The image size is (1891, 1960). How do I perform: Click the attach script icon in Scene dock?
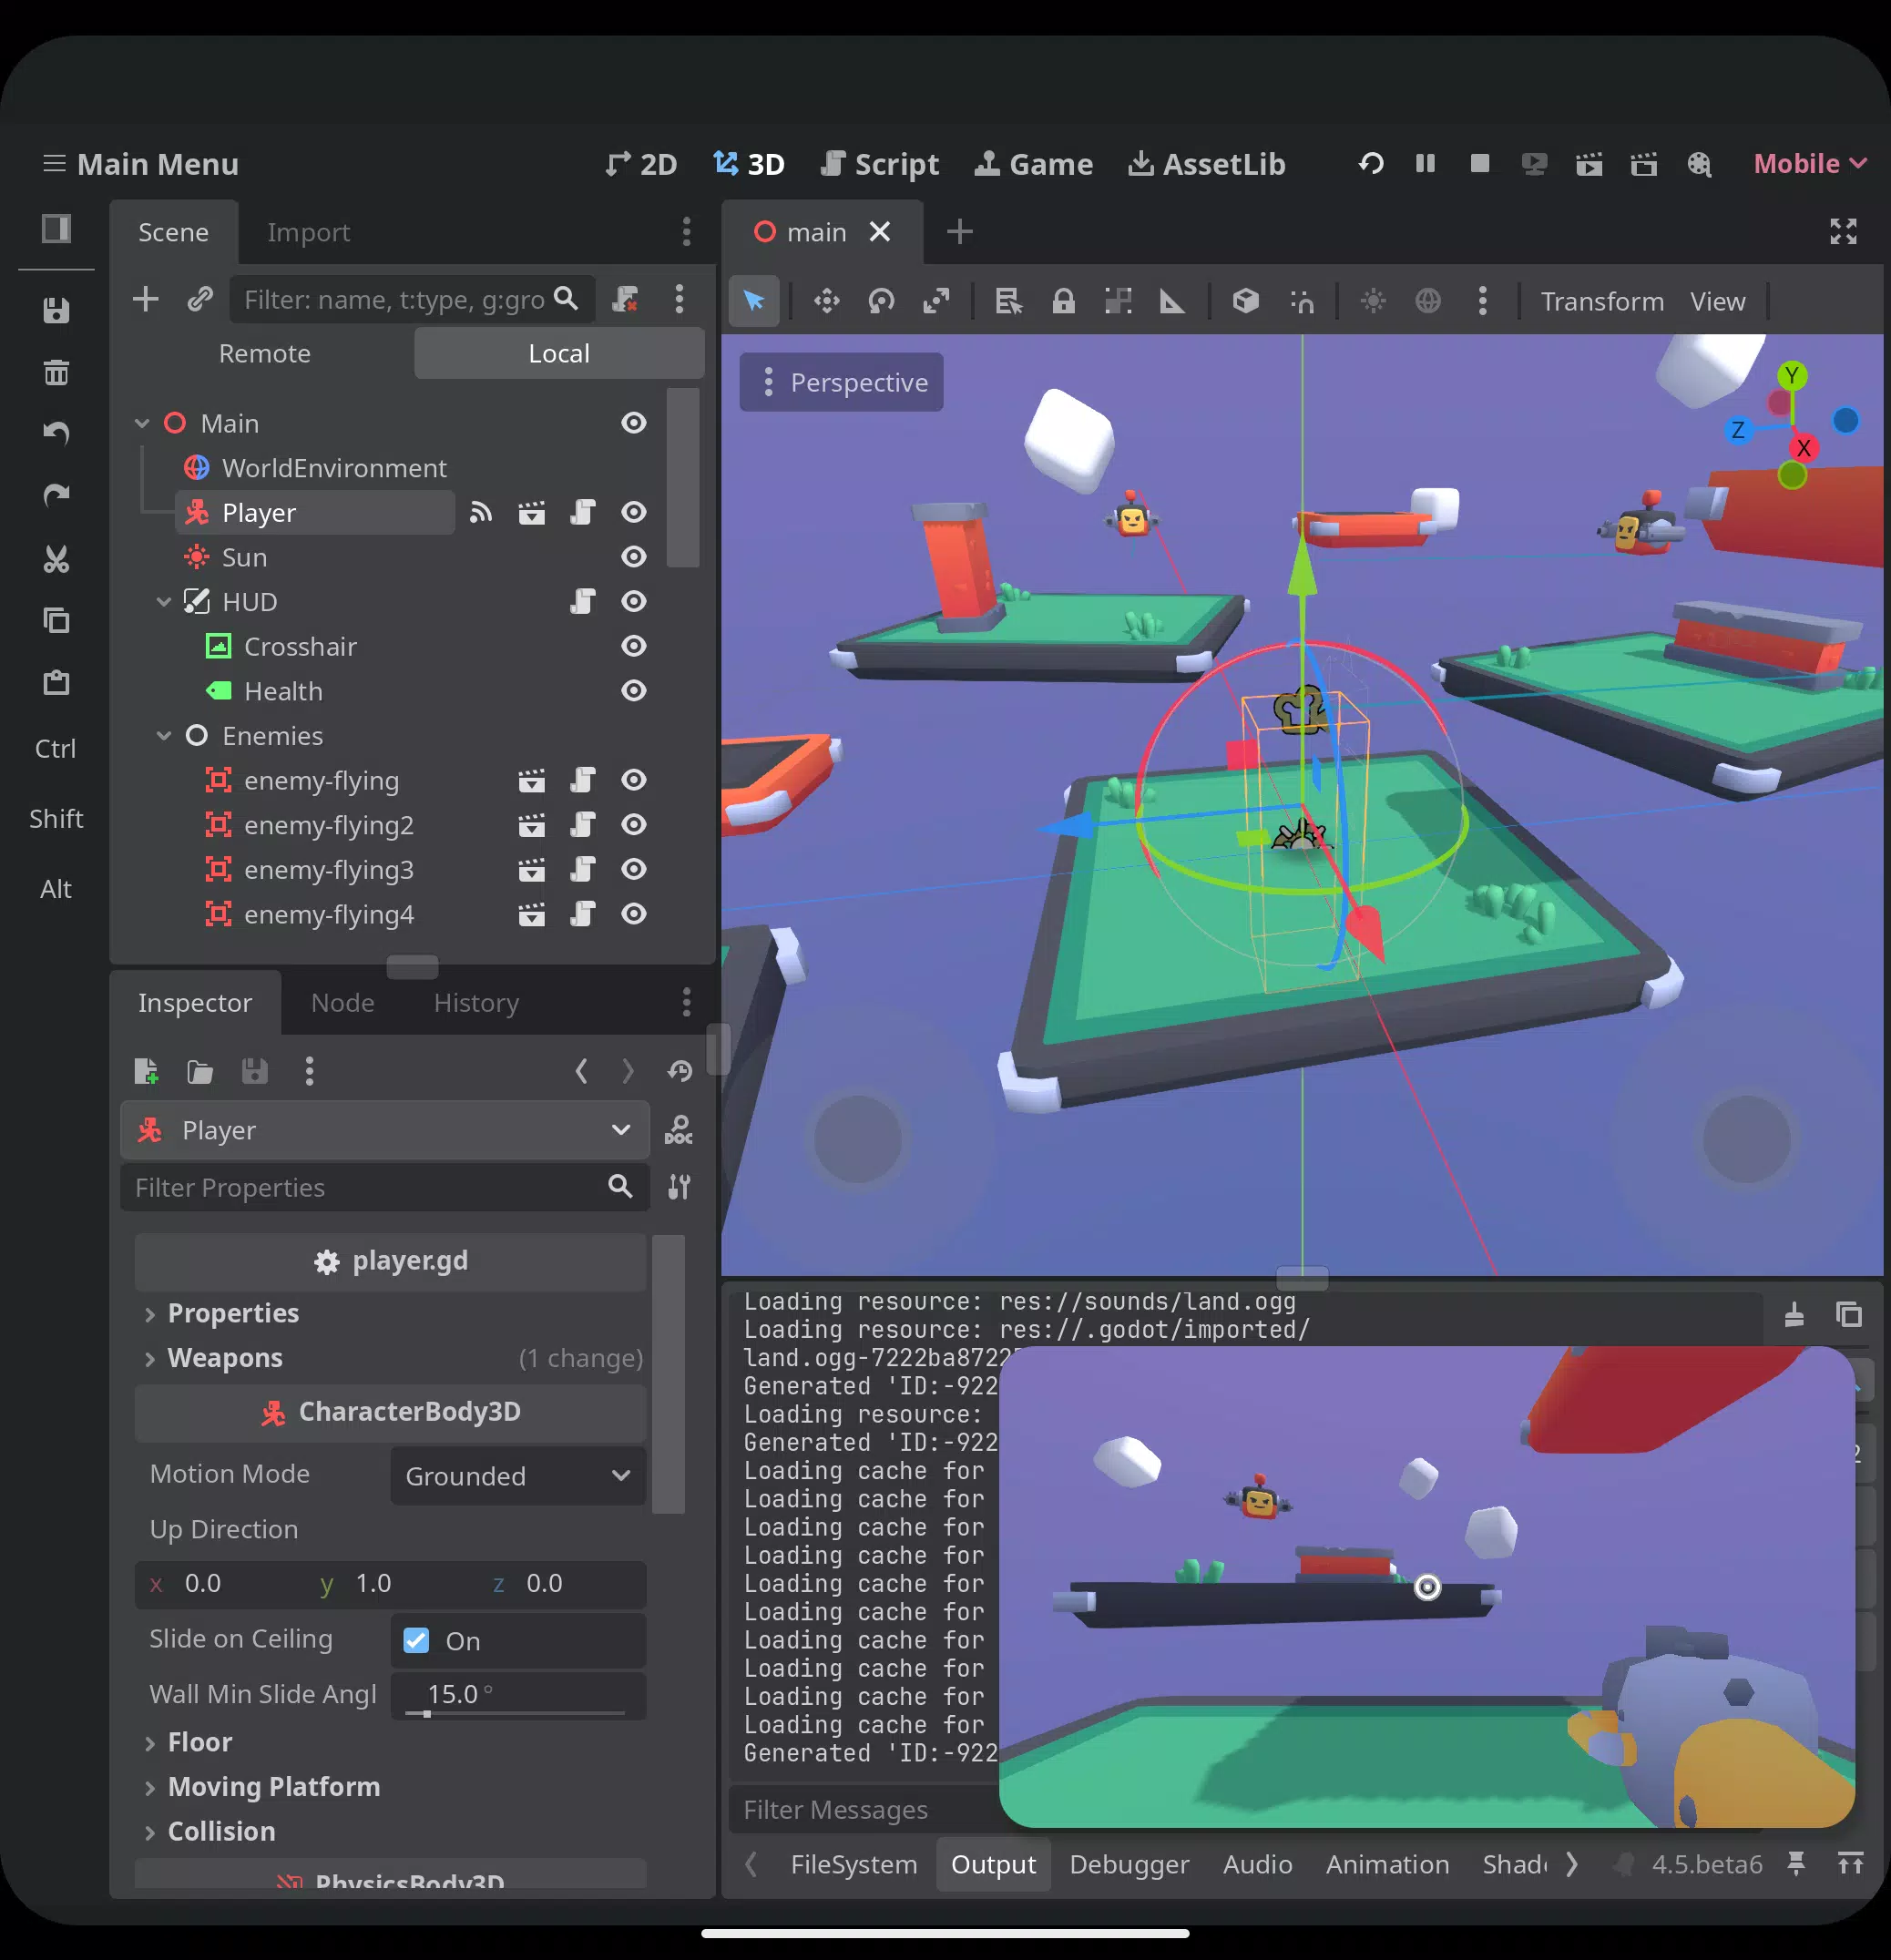coord(625,299)
